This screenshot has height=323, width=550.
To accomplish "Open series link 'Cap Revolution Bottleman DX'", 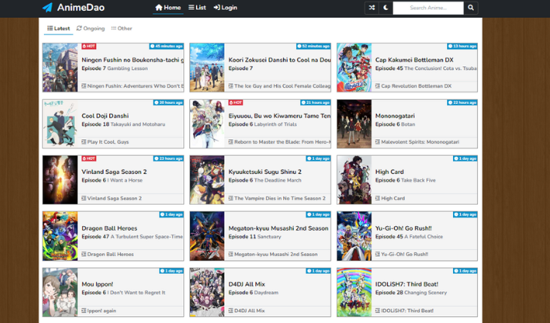I will click(416, 86).
